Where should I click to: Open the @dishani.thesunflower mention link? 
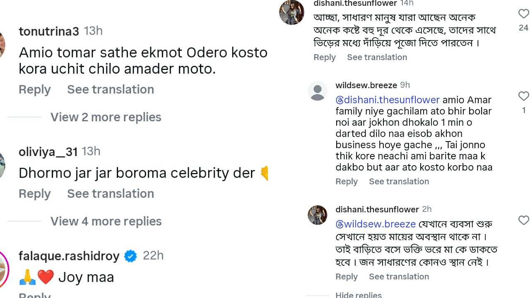[x=387, y=100]
